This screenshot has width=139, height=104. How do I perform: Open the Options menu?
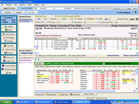[36, 5]
